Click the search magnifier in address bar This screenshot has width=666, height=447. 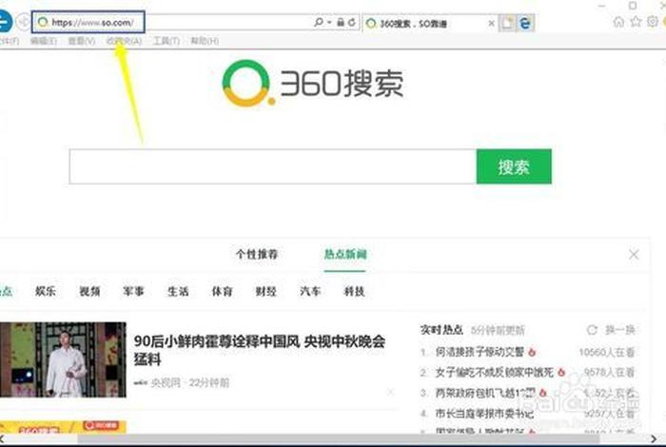tap(318, 22)
